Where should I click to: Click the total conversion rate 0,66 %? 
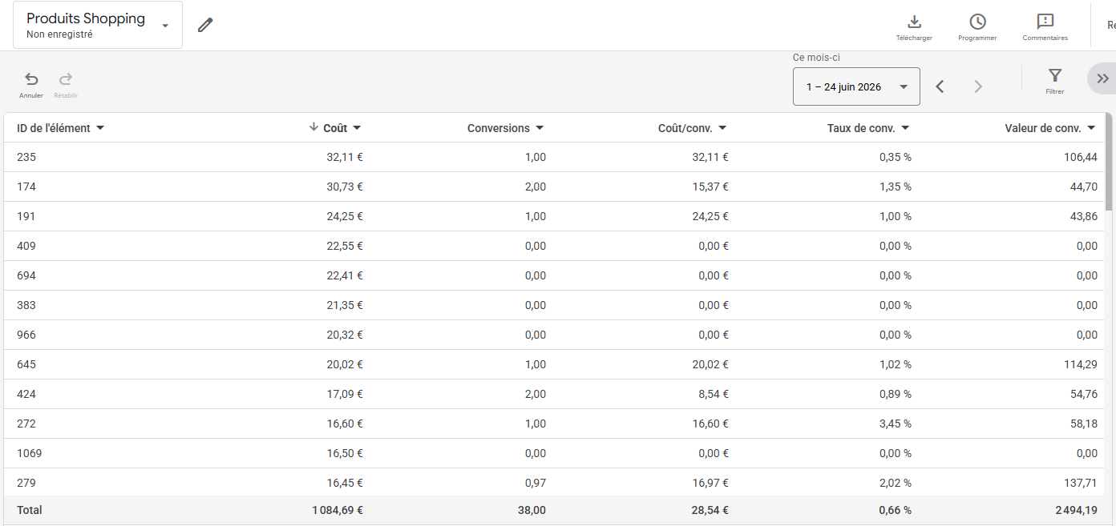896,510
